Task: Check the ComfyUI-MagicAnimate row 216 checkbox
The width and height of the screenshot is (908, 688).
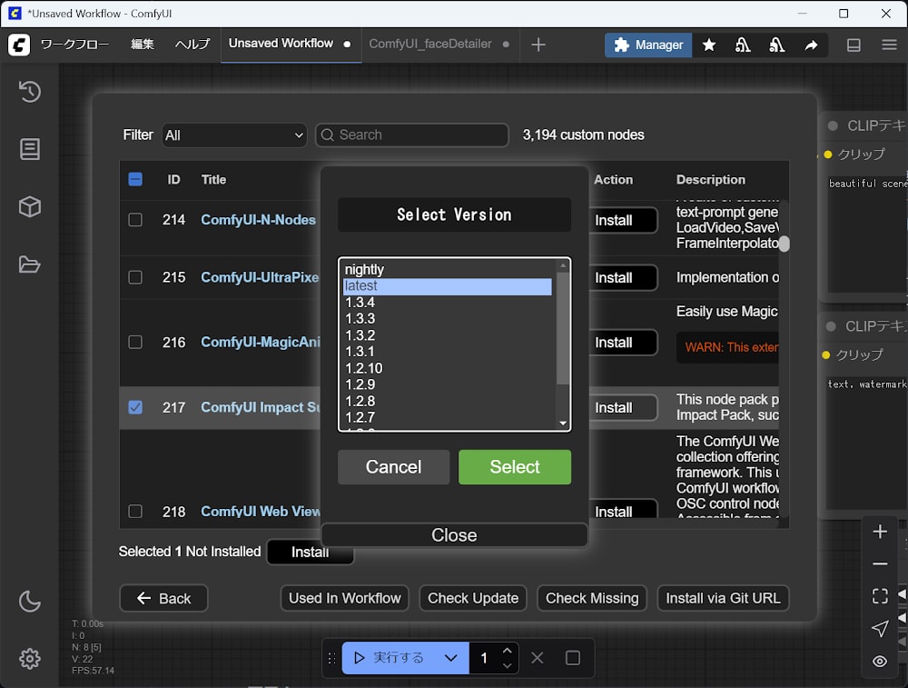Action: tap(135, 342)
